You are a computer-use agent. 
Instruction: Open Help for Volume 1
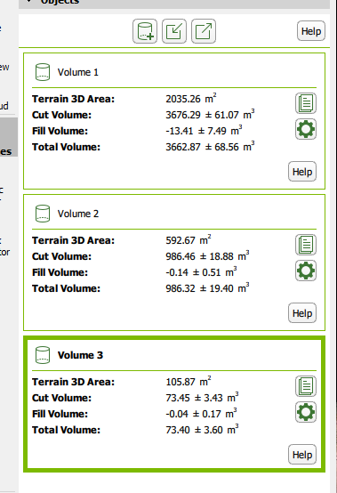coord(302,172)
